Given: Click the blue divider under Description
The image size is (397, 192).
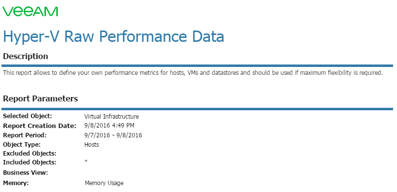Looking at the screenshot, I should 197,65.
